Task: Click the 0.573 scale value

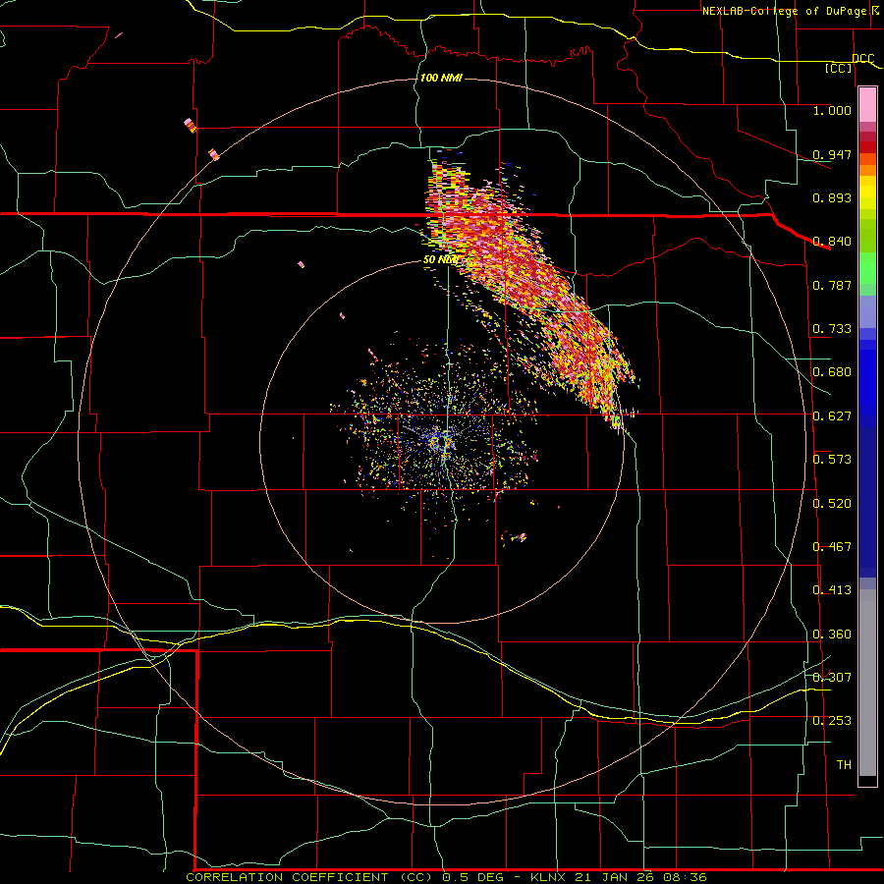Action: [x=832, y=460]
